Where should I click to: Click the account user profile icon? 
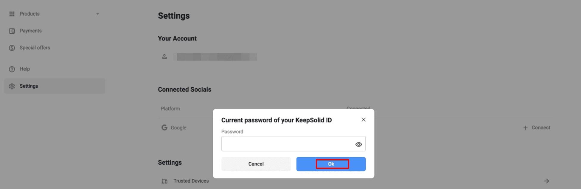(164, 56)
